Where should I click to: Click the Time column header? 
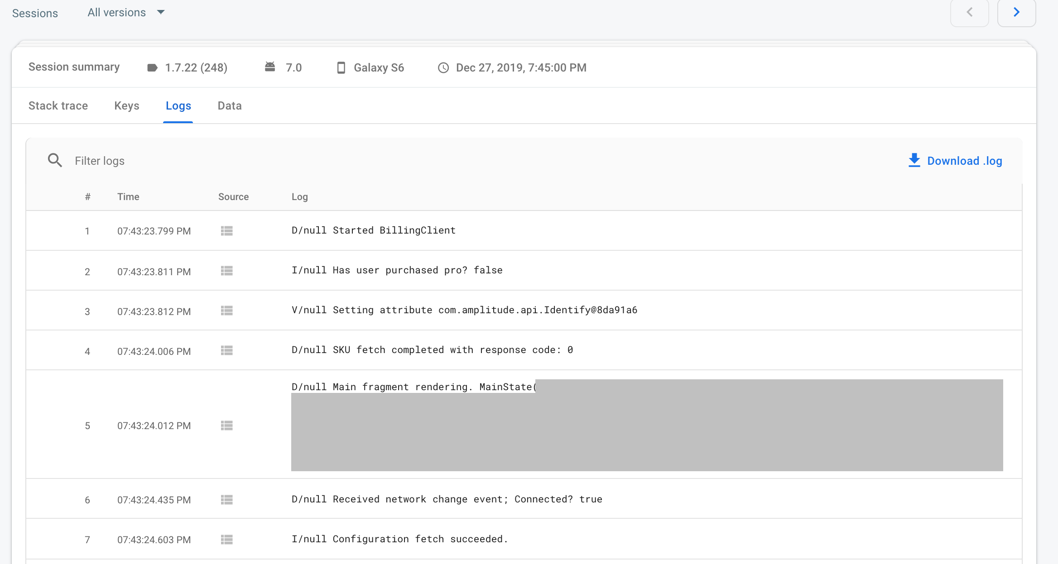[x=128, y=196]
